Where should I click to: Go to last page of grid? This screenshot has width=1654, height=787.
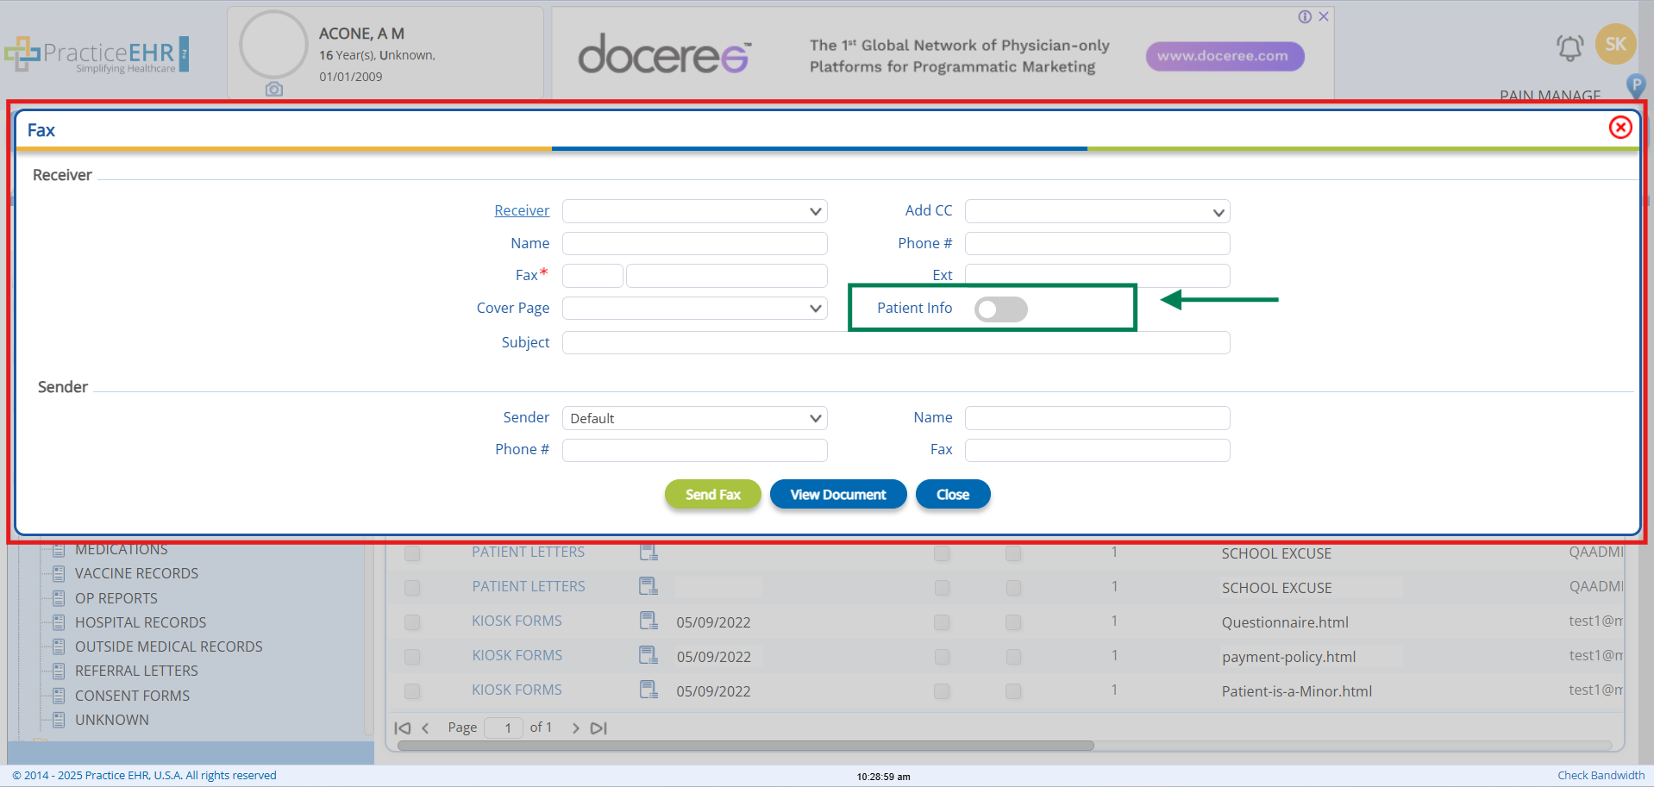598,728
